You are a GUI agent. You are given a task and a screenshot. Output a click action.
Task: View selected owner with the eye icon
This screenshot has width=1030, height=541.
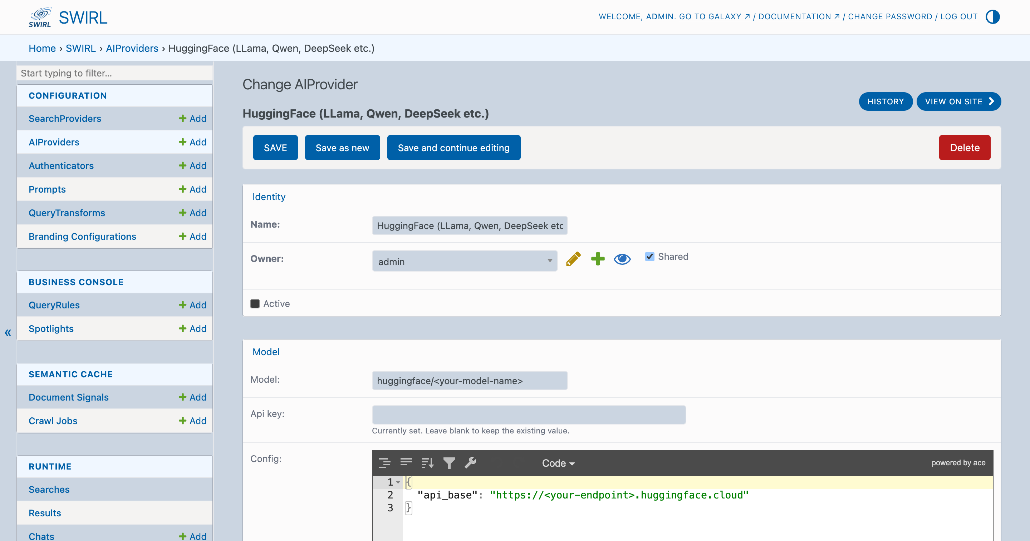tap(622, 259)
